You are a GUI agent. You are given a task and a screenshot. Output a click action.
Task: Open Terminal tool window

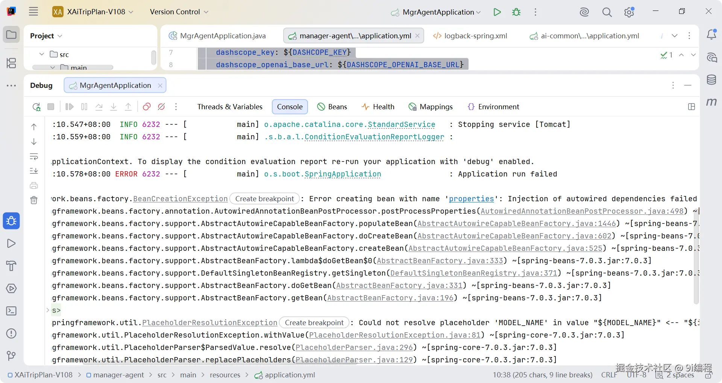[11, 311]
